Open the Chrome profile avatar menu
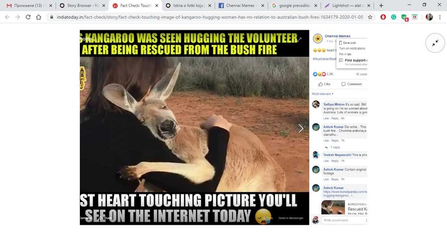Viewport: 447px width, 238px height. coord(429,17)
